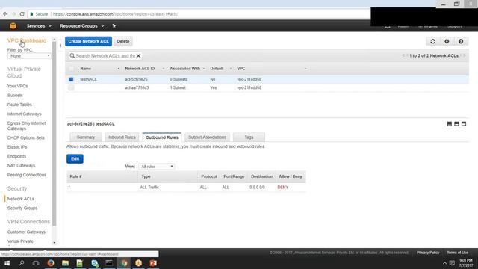Switch detail pane to middle layout icon

(456, 124)
